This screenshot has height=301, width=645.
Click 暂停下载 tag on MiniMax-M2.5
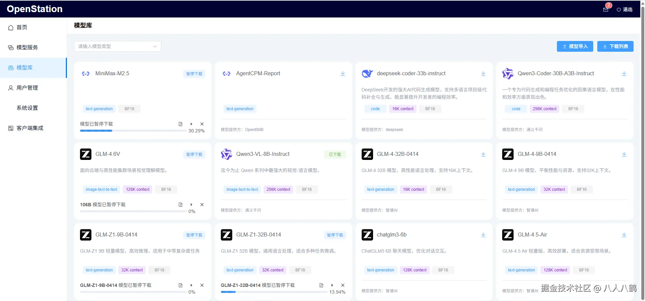(194, 74)
